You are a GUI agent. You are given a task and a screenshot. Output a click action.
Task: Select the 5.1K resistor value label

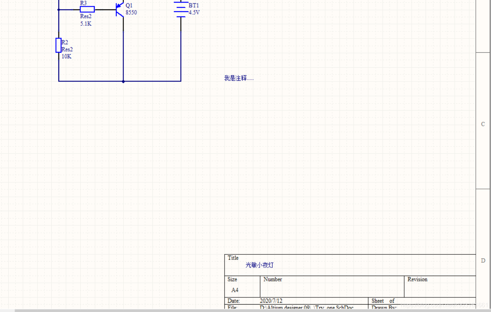pyautogui.click(x=86, y=24)
